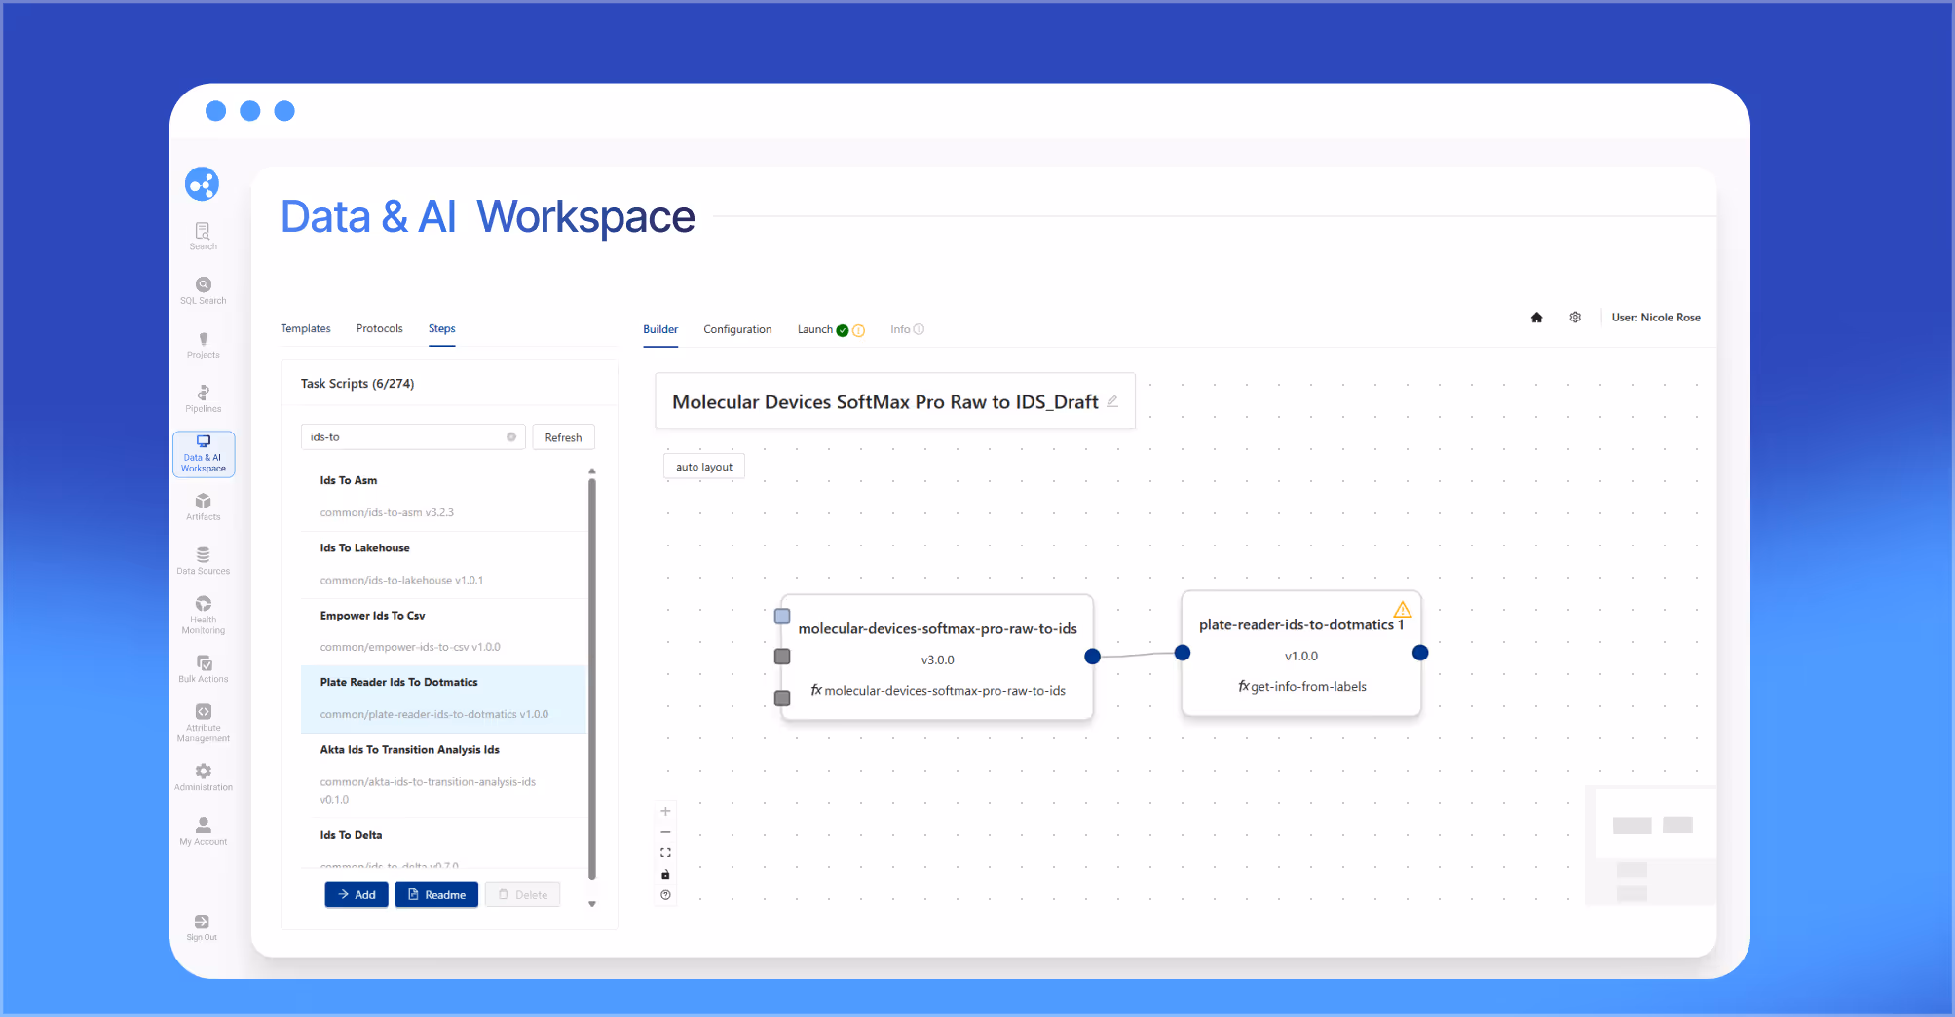Select the Ids To Delta task script
Screen dimensions: 1955x1017
tap(443, 843)
